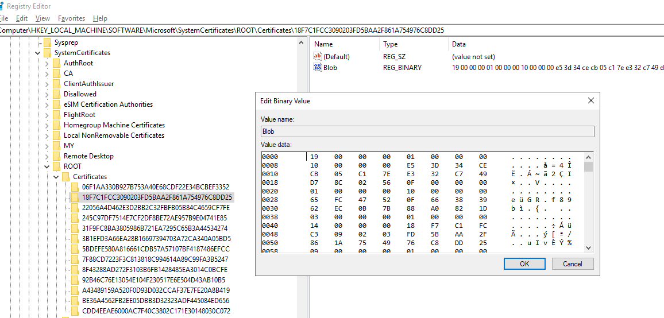Close the Edit Binary Value dialog
Viewport: 664px width, 318px height.
click(590, 101)
